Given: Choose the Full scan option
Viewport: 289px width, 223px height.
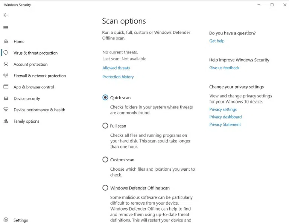Looking at the screenshot, I should pos(105,126).
